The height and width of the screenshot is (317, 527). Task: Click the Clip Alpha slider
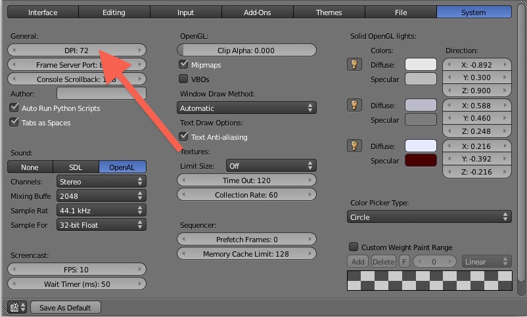246,50
